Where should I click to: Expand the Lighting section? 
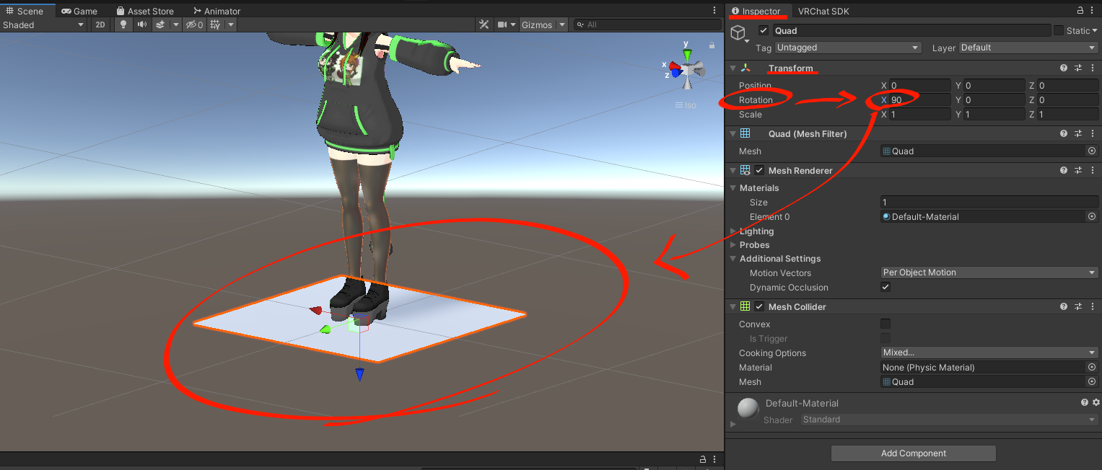point(756,231)
